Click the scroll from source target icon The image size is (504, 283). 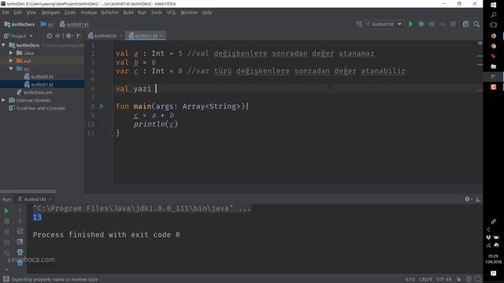point(49,36)
